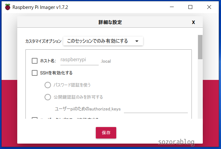221x149 pixels.
Task: Click the authorized_keys input field
Action: tap(156, 109)
